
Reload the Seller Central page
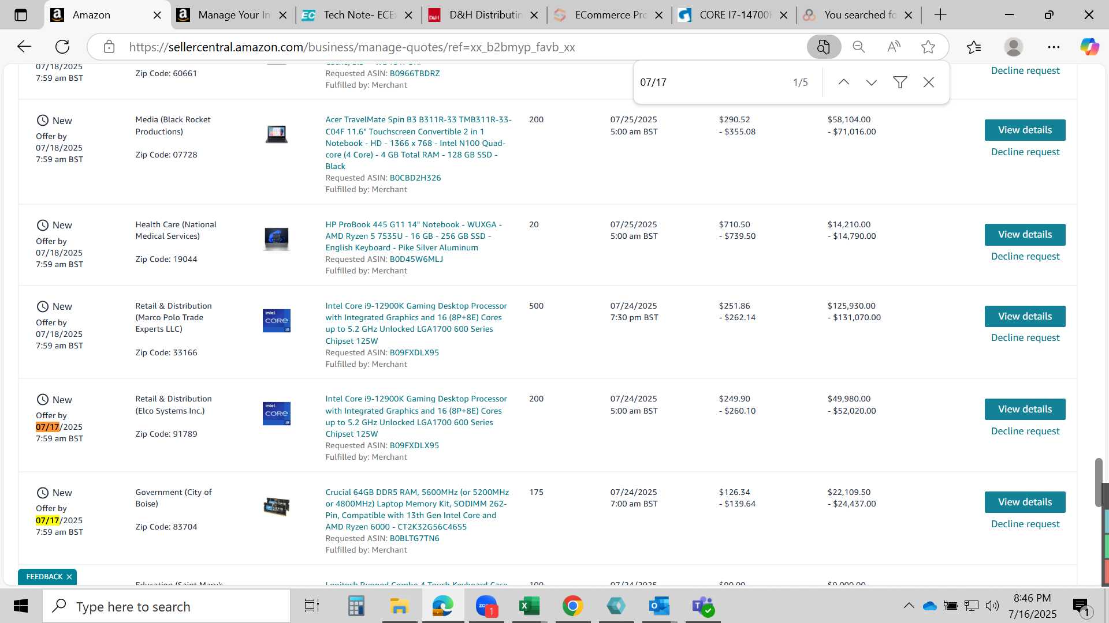(x=62, y=47)
